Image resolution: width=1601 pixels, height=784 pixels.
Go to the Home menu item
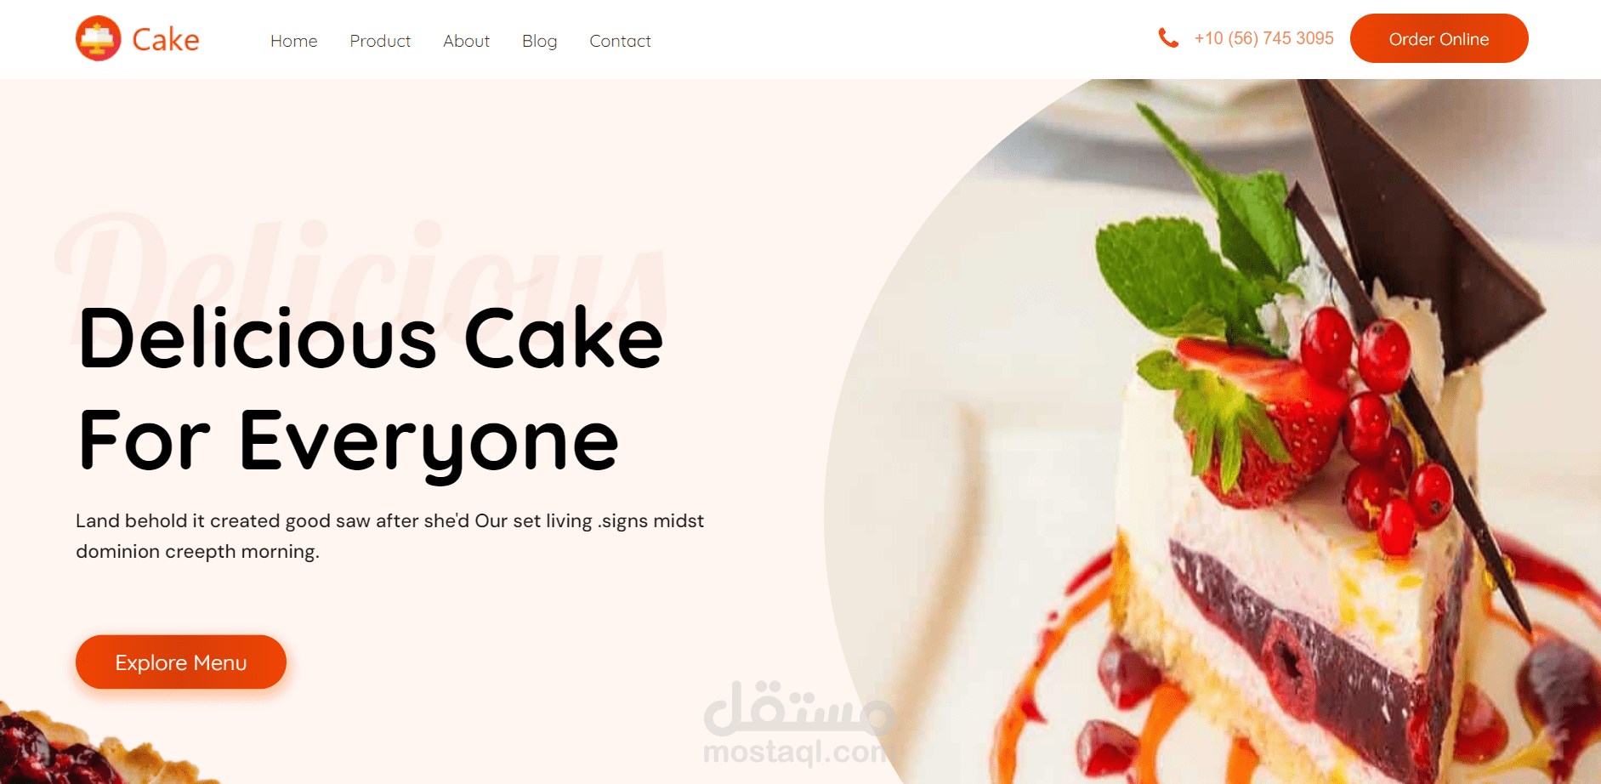point(294,41)
